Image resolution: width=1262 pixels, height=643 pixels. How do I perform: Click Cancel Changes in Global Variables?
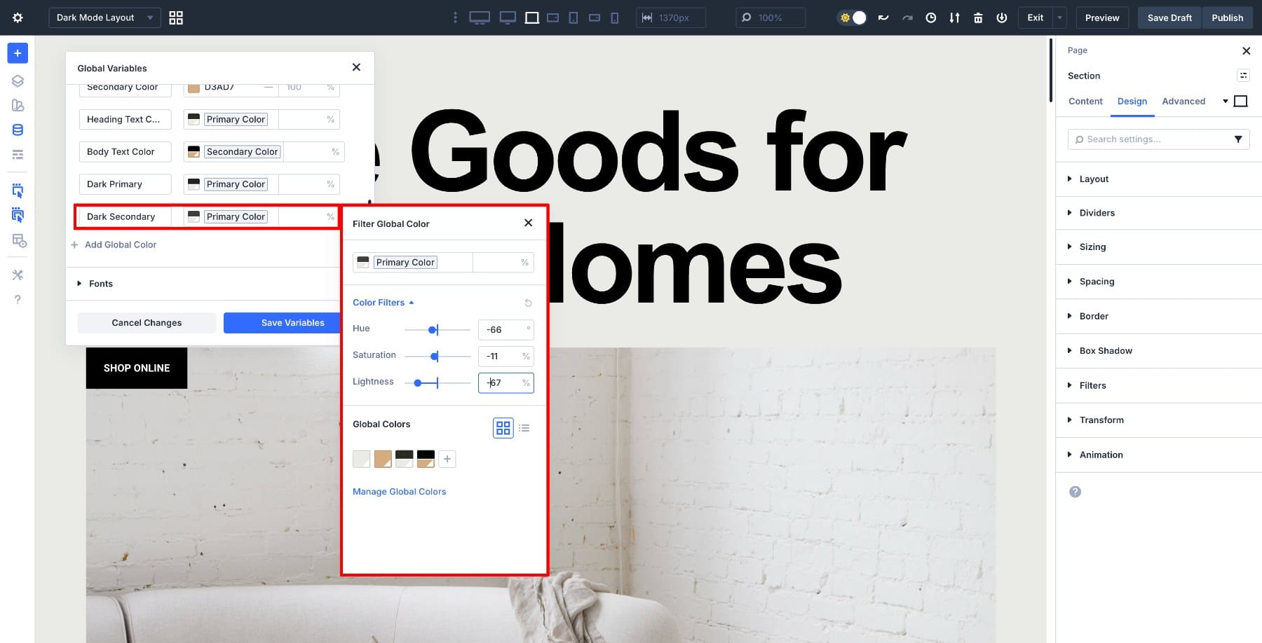pyautogui.click(x=147, y=323)
